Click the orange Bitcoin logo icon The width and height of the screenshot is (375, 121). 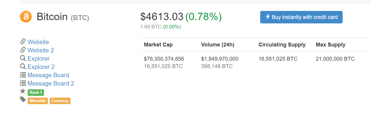point(26,17)
